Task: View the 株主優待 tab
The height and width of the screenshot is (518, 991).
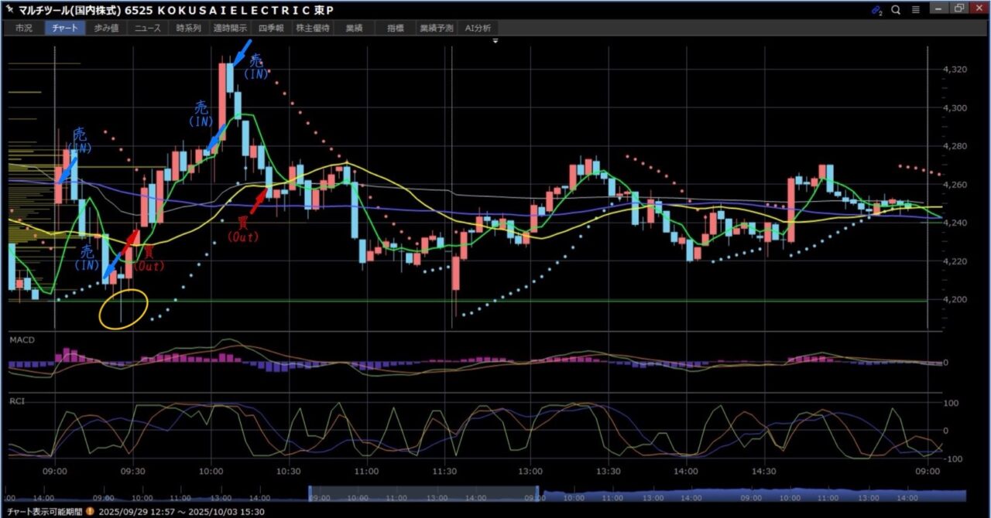Action: click(314, 28)
